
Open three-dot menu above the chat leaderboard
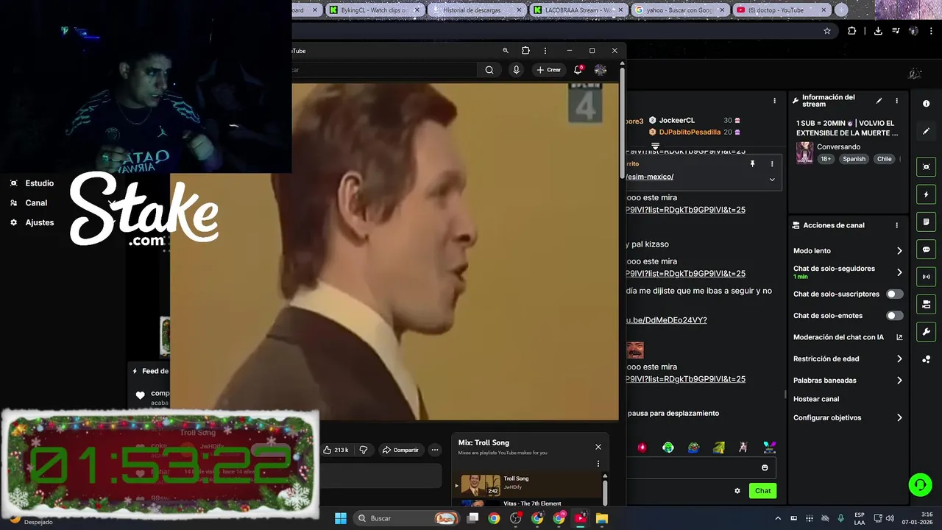click(x=774, y=101)
